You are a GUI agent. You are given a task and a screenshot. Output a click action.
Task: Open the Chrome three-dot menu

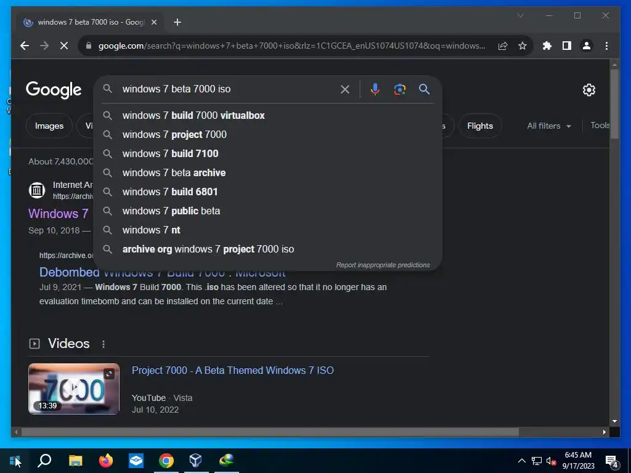pyautogui.click(x=606, y=46)
